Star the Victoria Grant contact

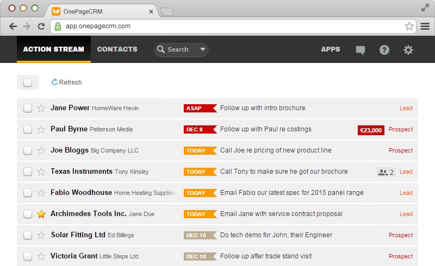click(x=41, y=256)
